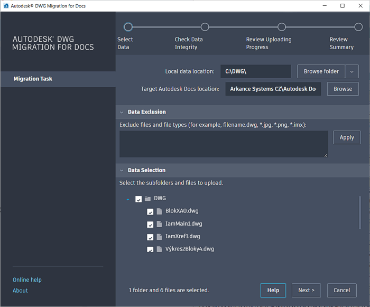Click the Review Summary step circle
The image size is (370, 307).
point(358,27)
